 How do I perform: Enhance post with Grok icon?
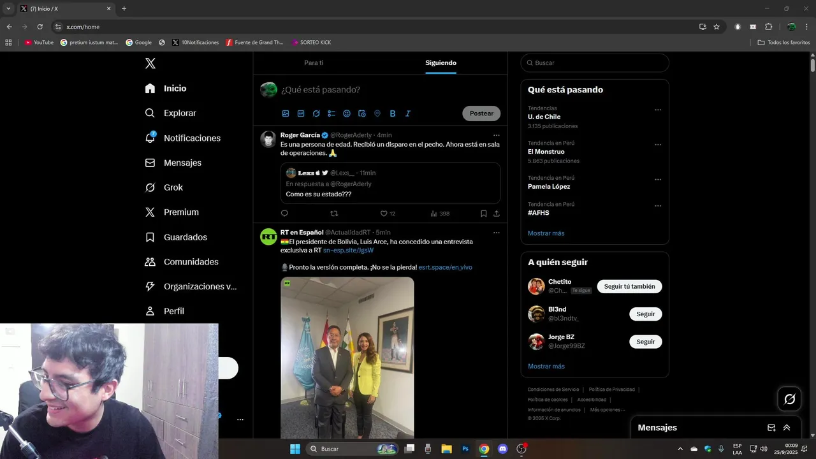tap(316, 113)
